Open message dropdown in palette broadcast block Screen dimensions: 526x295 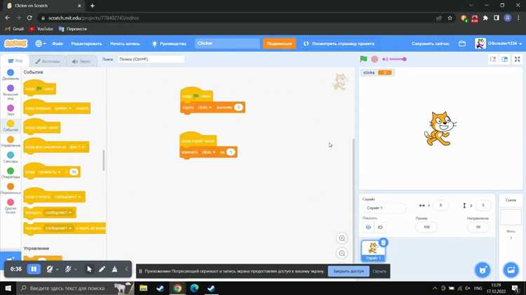[x=58, y=212]
